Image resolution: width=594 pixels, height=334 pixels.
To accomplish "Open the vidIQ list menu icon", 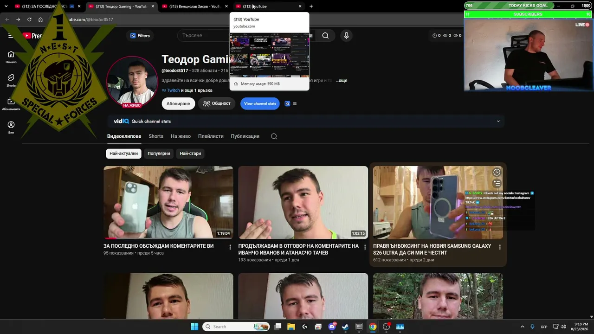I will [295, 103].
